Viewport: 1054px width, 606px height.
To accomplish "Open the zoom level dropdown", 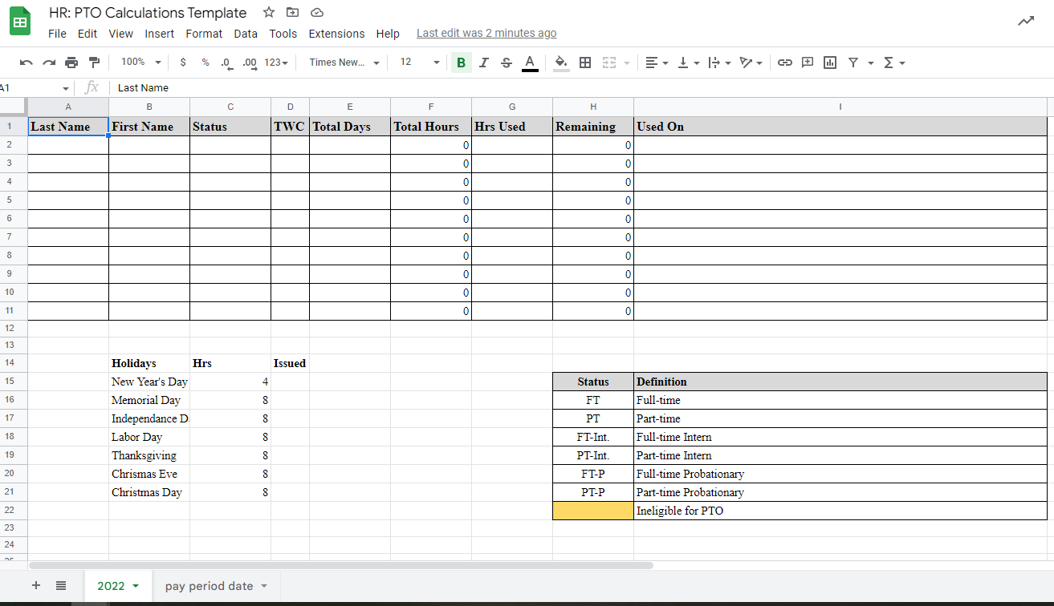I will (140, 63).
